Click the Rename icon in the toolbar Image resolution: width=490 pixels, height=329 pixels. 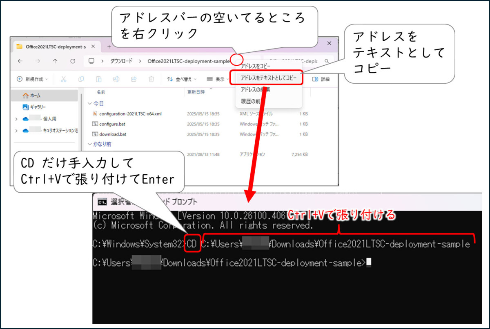116,79
